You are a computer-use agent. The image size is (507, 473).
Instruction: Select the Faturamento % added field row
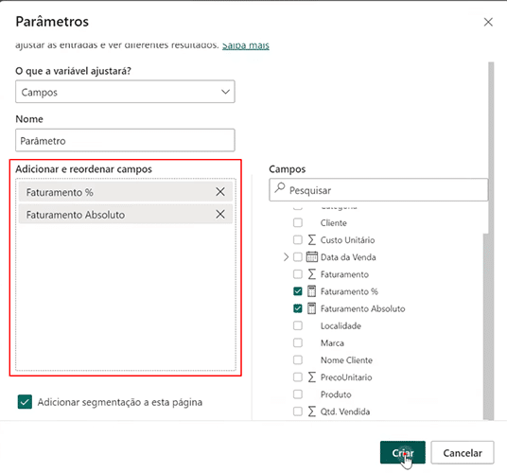[126, 192]
